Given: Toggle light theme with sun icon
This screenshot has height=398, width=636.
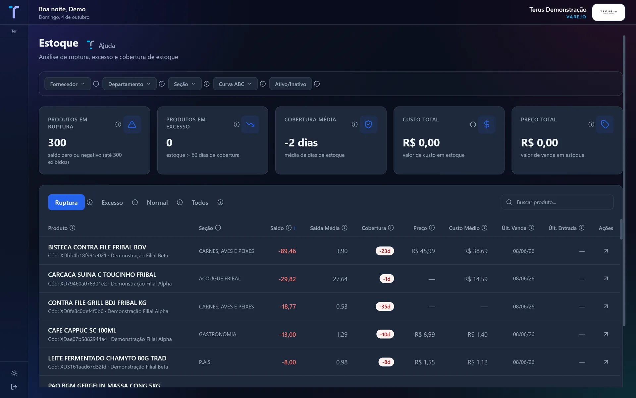Looking at the screenshot, I should pos(14,373).
